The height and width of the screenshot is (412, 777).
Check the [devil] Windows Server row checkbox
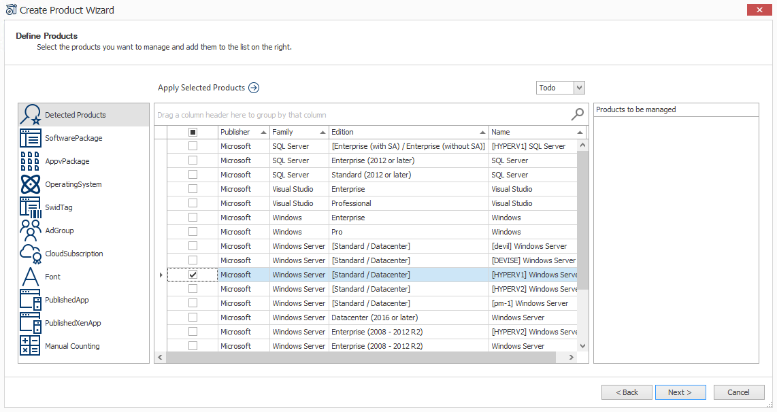tap(193, 246)
